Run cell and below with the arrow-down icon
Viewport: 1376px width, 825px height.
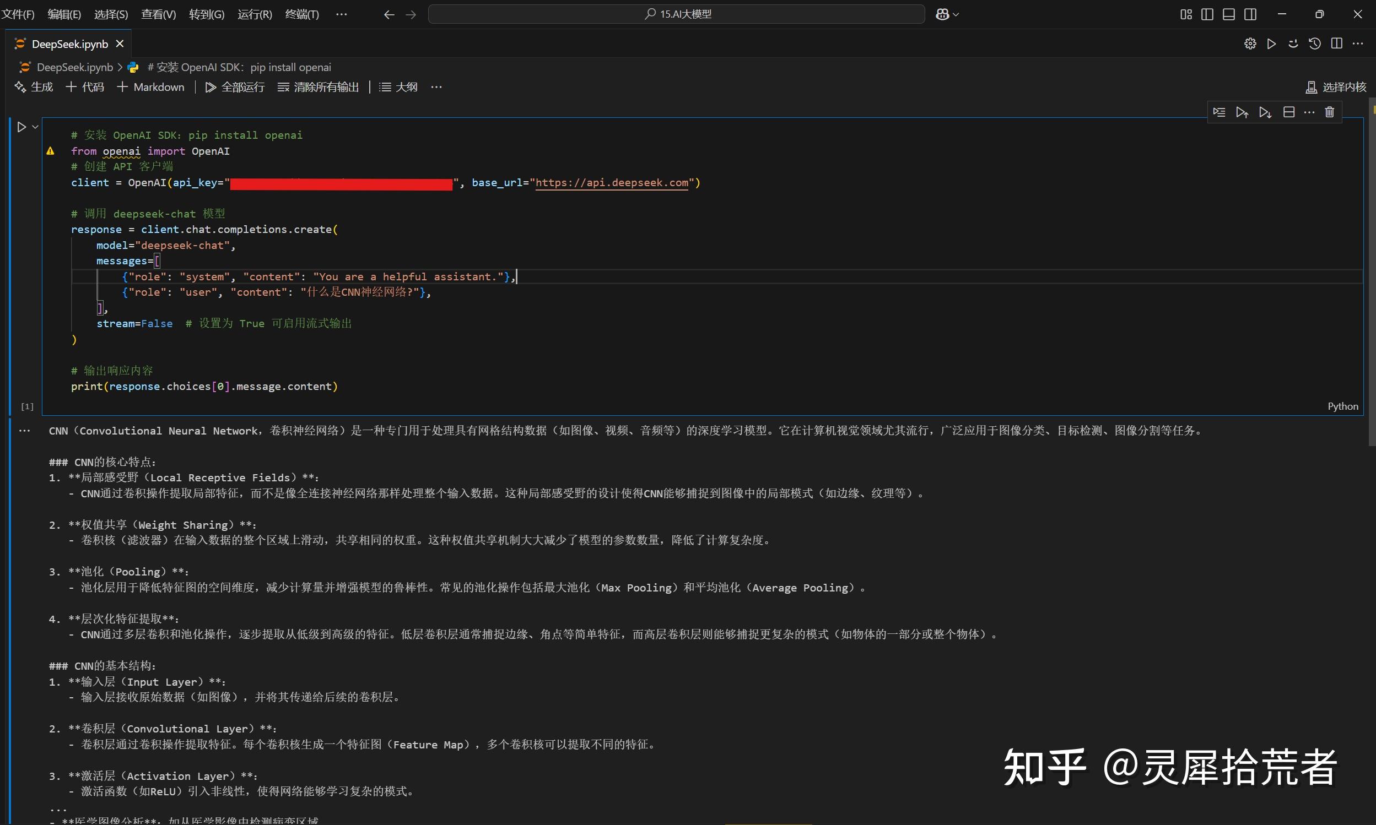click(x=1265, y=112)
